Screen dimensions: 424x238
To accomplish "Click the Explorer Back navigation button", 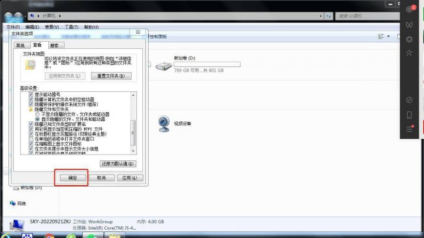I will click(8, 17).
